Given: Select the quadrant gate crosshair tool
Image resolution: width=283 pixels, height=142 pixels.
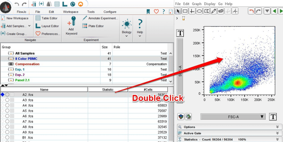Looking at the screenshot, I should tap(192, 11).
